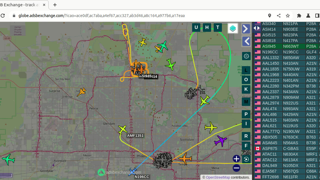Click the ASI414 list row

pos(287,29)
